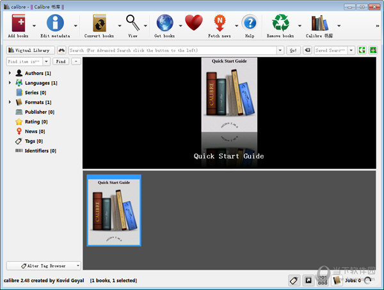Toggle Tag Browser panel icon
Screen dimensions: 384x290
click(x=294, y=280)
